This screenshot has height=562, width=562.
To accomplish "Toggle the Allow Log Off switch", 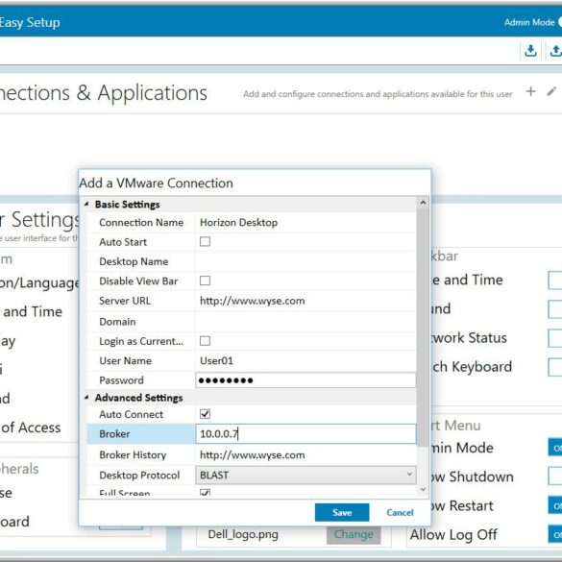I will coord(555,534).
